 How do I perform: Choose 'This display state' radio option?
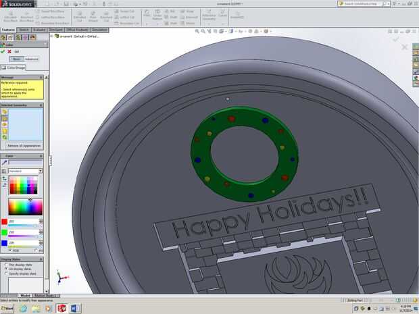[6, 265]
